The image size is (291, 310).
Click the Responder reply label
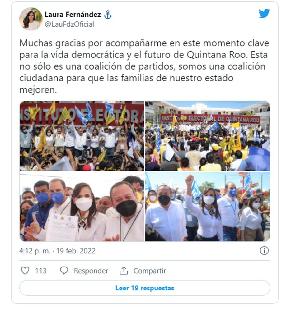tap(91, 271)
